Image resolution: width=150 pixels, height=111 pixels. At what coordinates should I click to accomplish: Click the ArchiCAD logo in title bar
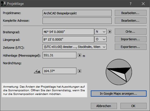click(x=3, y=4)
